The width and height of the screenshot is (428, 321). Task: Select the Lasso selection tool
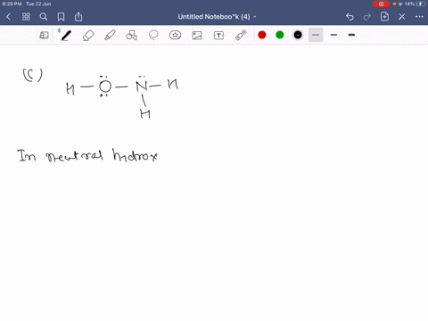[153, 35]
